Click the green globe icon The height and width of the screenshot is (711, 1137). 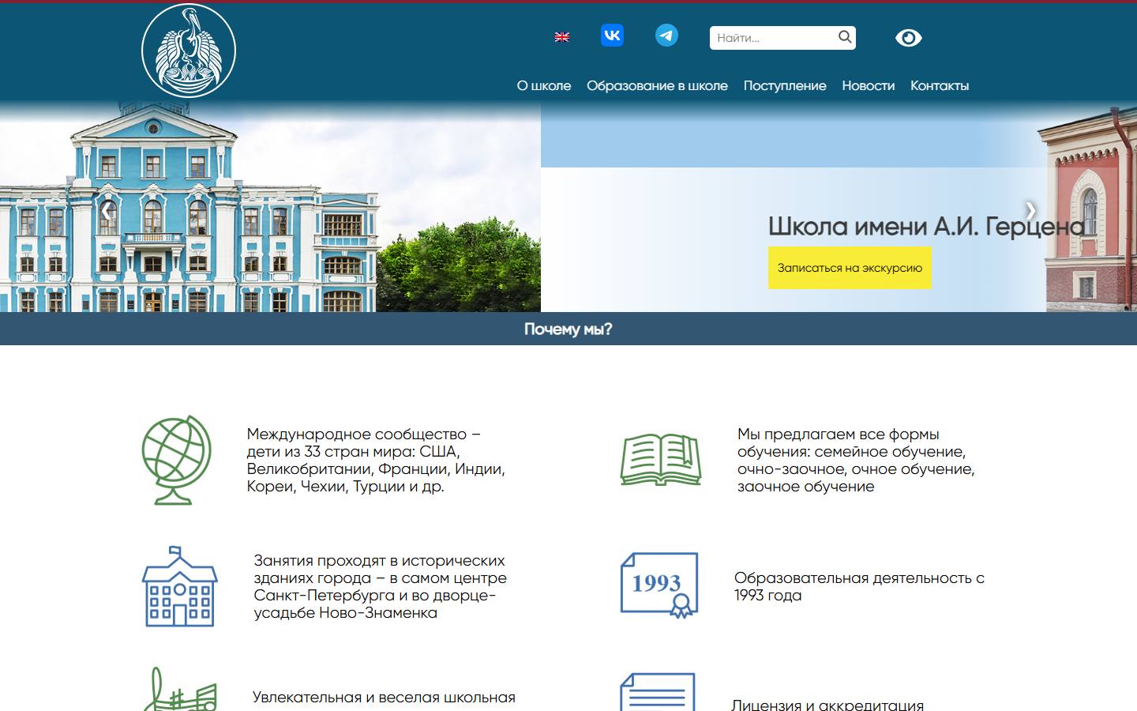[x=177, y=460]
